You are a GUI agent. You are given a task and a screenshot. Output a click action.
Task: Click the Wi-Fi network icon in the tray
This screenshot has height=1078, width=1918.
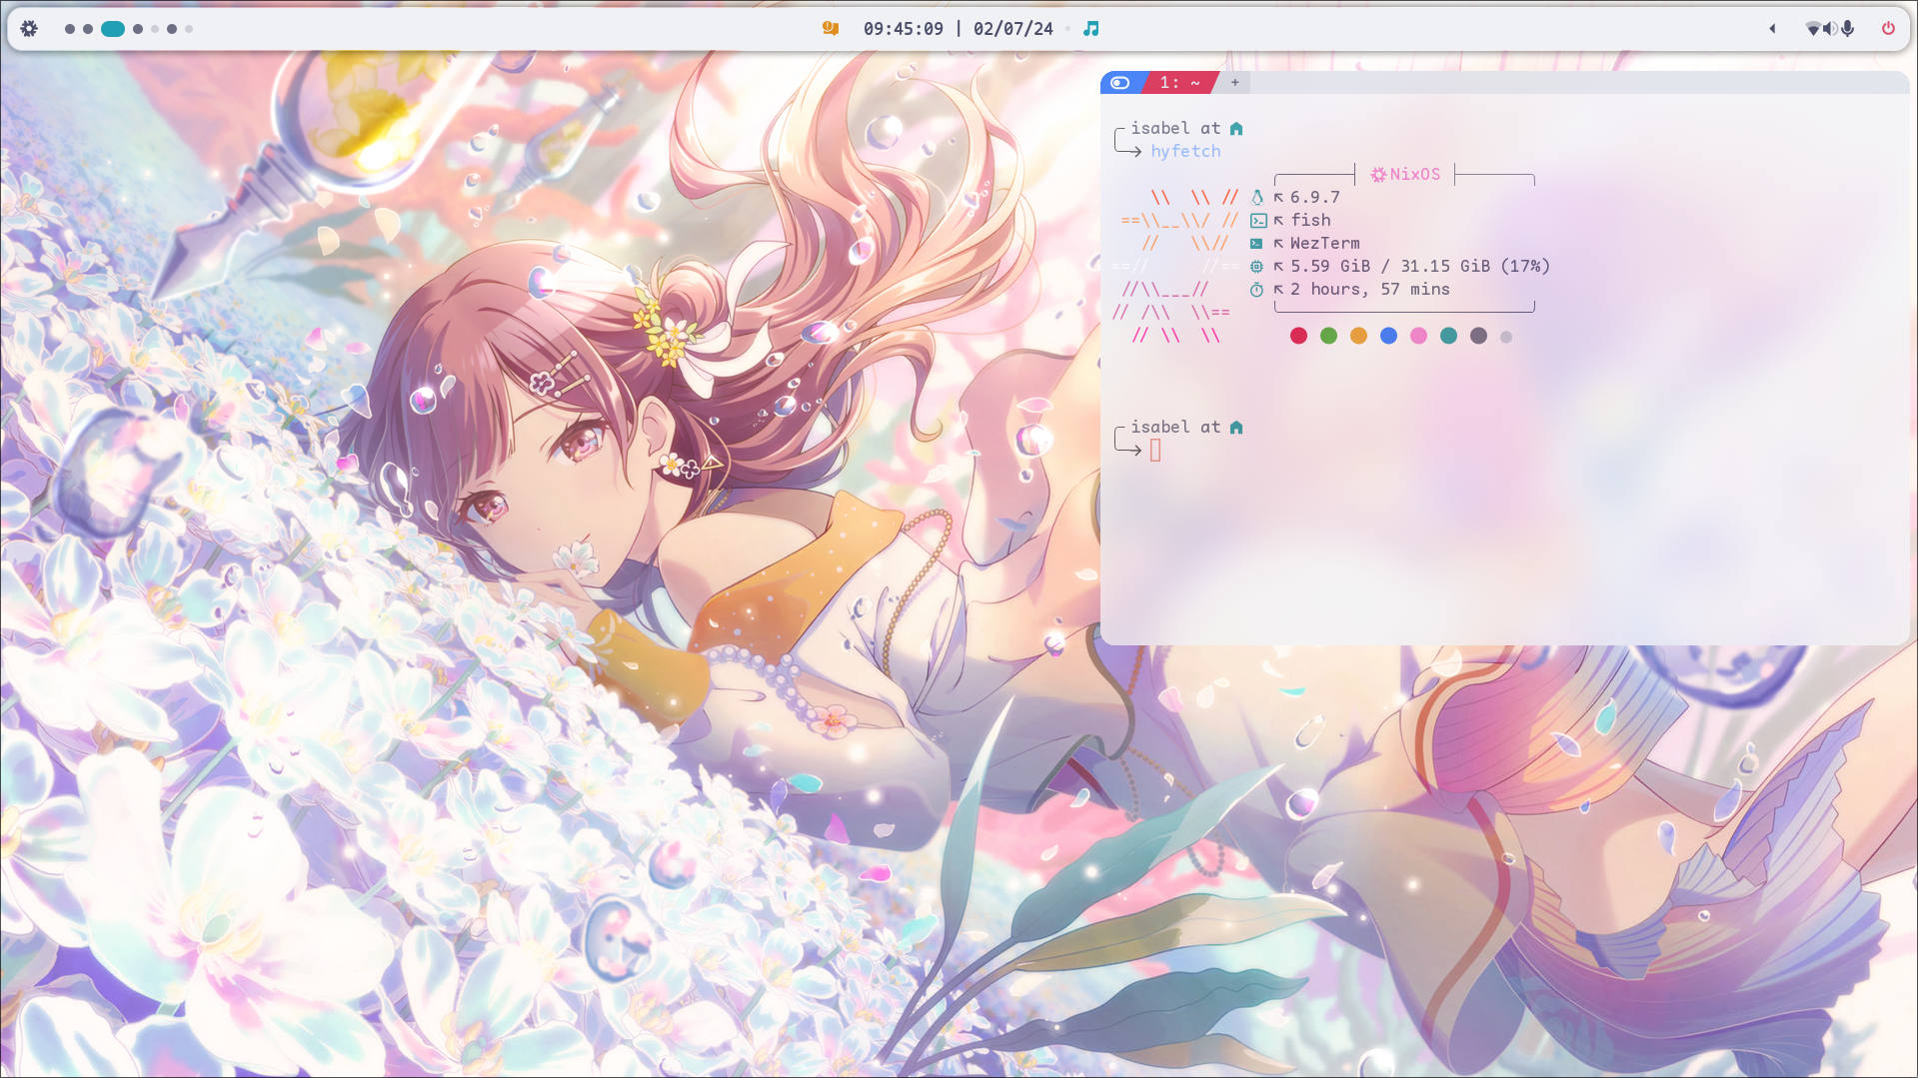[x=1812, y=29]
